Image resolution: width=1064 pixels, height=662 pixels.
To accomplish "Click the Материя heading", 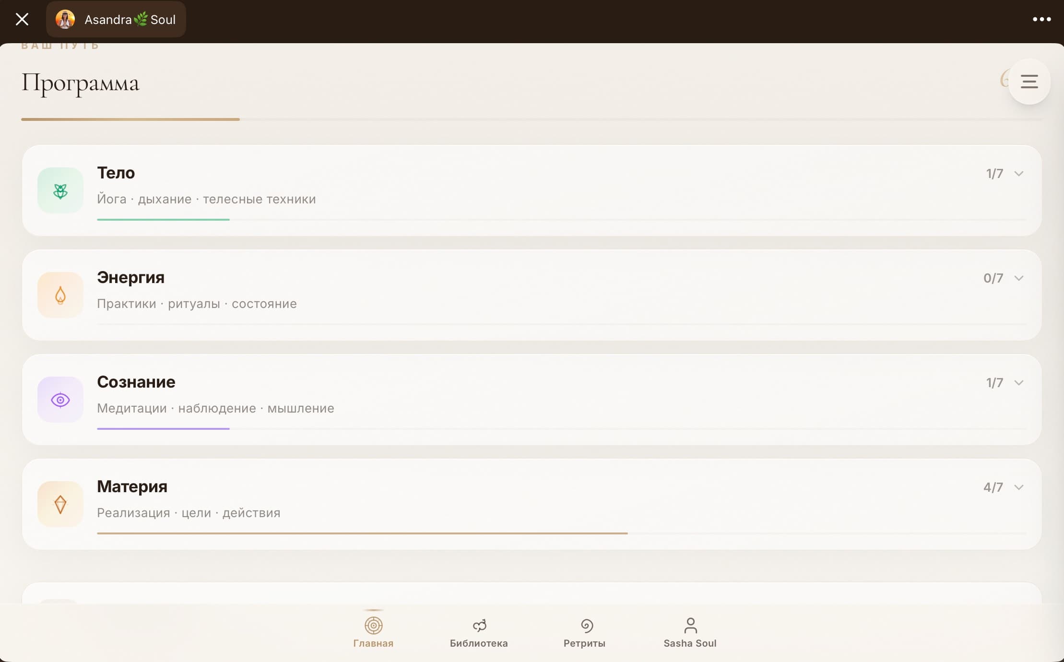I will 132,486.
